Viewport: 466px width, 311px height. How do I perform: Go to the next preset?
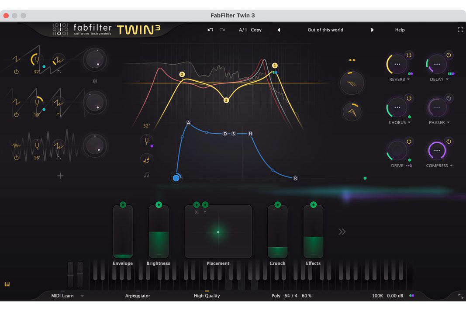(x=372, y=30)
